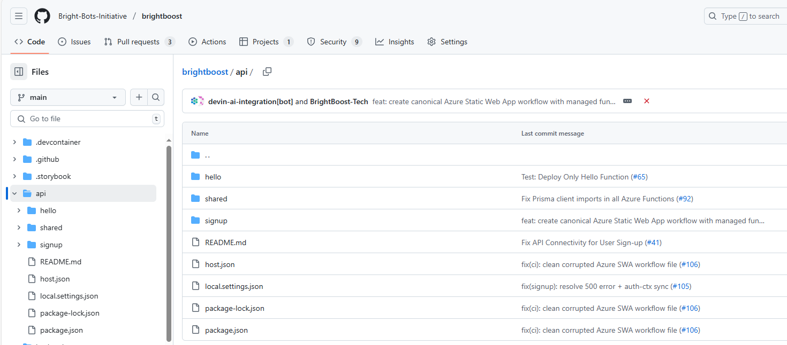Click the plus add file icon
This screenshot has height=345, width=787.
coord(139,97)
